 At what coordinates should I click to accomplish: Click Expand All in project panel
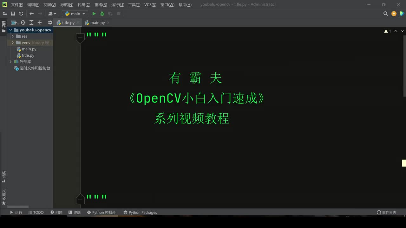(x=31, y=22)
